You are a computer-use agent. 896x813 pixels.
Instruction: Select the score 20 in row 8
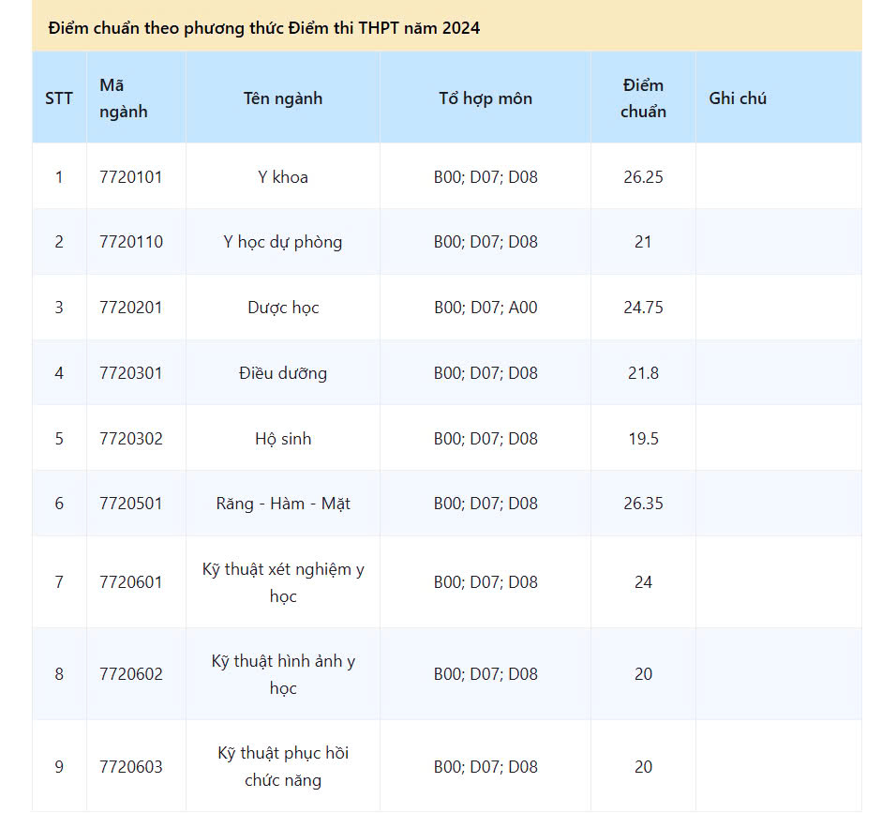coord(644,674)
